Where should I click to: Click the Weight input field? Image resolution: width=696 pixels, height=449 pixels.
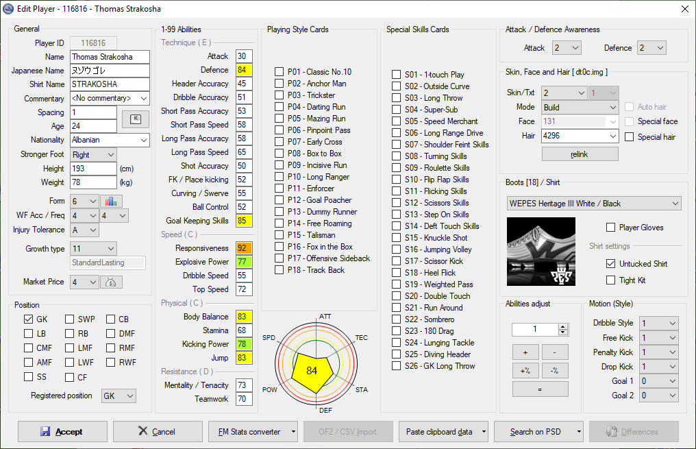click(93, 182)
